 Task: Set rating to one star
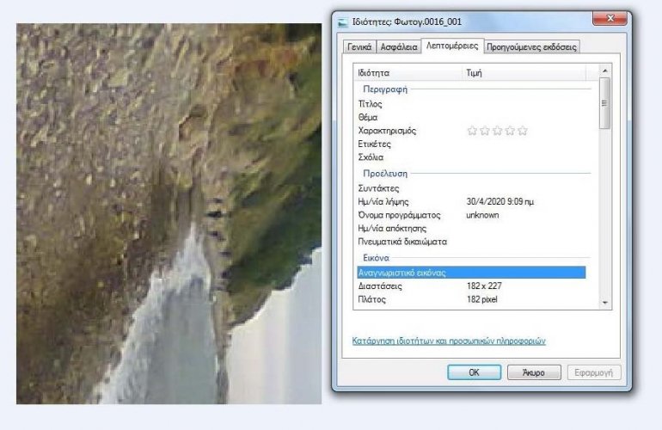click(x=472, y=131)
